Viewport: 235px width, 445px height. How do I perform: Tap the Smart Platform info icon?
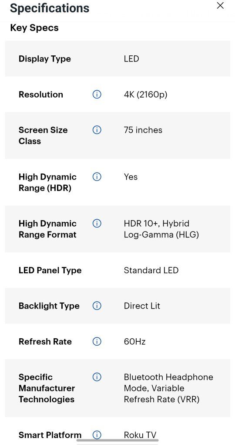(x=97, y=435)
